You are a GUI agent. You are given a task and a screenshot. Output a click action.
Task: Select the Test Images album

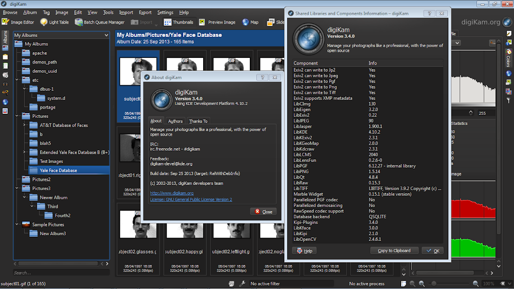[x=51, y=161]
